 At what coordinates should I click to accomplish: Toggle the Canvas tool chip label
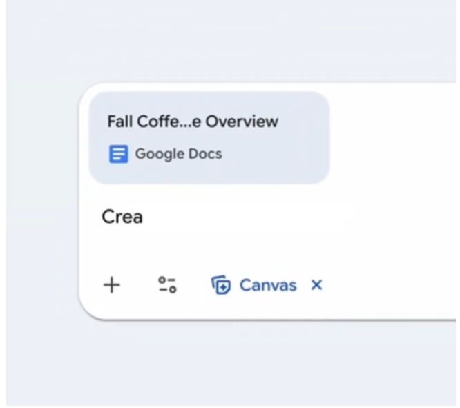coord(267,285)
